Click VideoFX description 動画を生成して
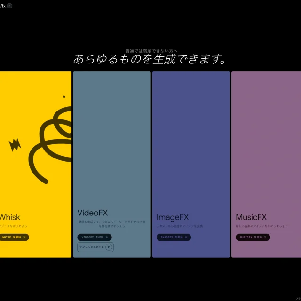 tap(112, 224)
